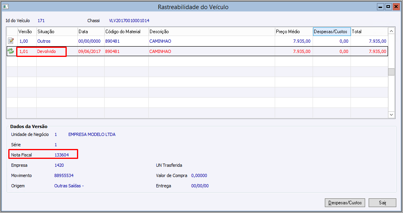Click the Sair button to exit

tap(382, 203)
